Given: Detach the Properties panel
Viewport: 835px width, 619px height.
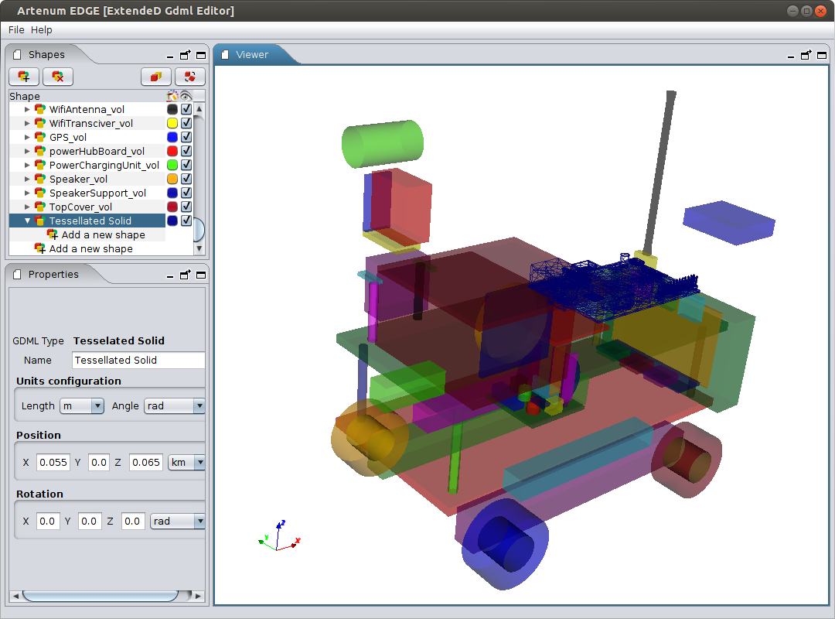Looking at the screenshot, I should [x=185, y=275].
